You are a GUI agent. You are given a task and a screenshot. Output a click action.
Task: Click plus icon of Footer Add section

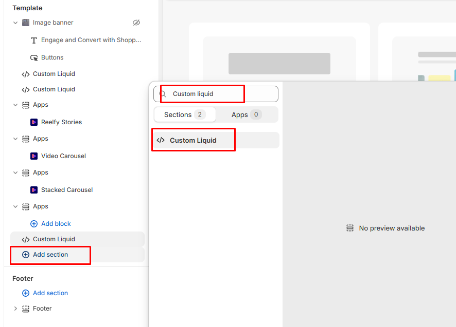tap(26, 293)
